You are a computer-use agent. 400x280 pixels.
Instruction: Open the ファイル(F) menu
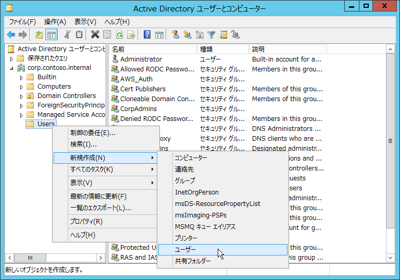point(22,22)
